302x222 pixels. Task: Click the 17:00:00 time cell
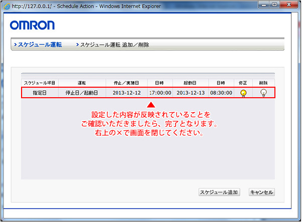coord(161,93)
